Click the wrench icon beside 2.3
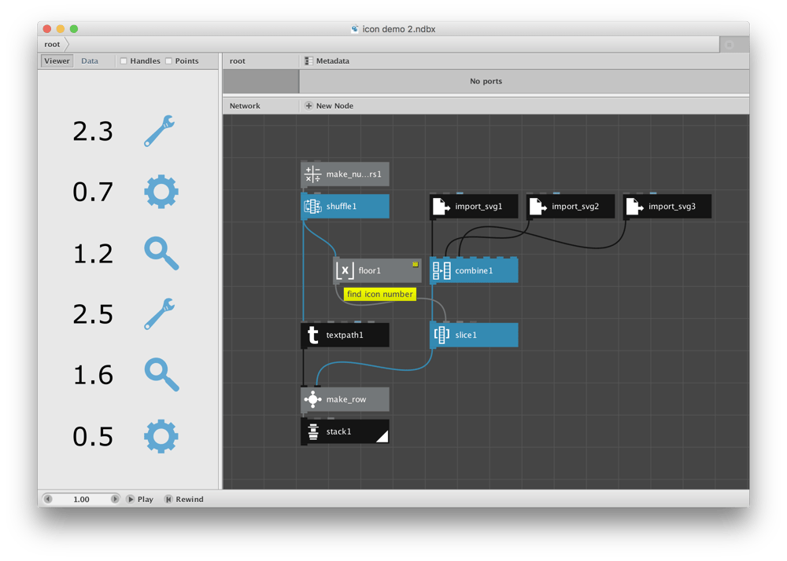787x561 pixels. 160,131
